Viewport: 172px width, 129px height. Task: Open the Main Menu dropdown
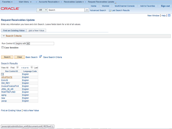coord(25,2)
